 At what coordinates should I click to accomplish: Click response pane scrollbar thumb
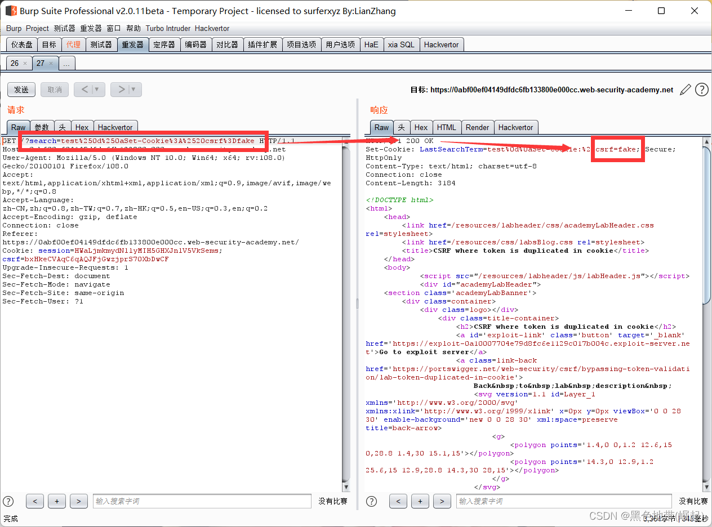[706, 225]
